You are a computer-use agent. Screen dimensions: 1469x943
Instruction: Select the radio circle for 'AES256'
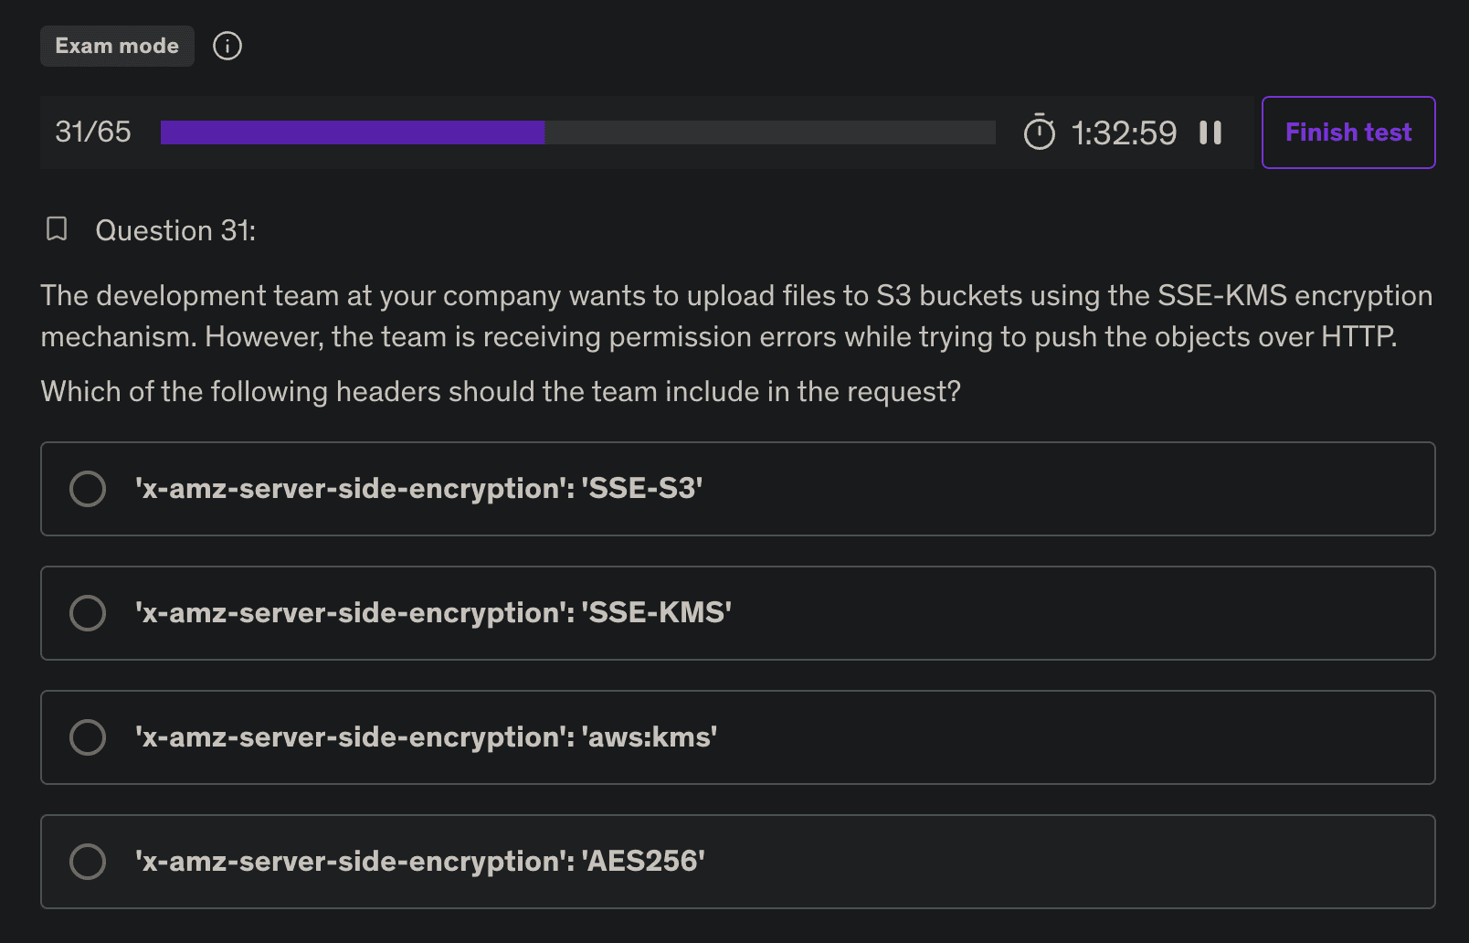88,862
